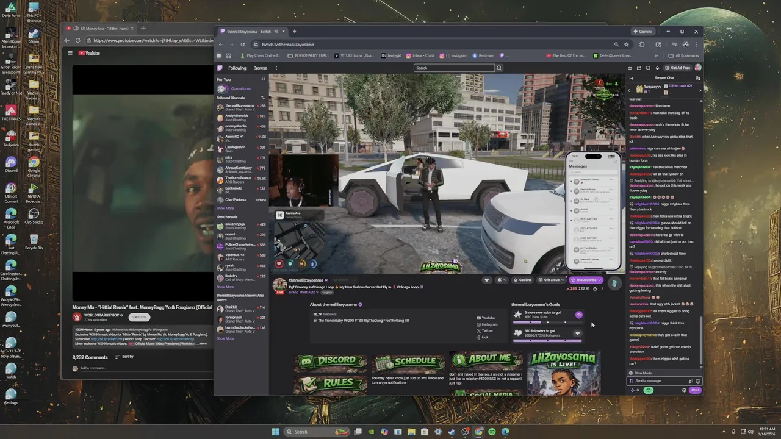Open Twitch Prime loot crown icon

630,68
